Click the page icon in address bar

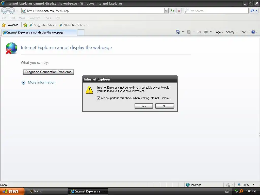24,11
